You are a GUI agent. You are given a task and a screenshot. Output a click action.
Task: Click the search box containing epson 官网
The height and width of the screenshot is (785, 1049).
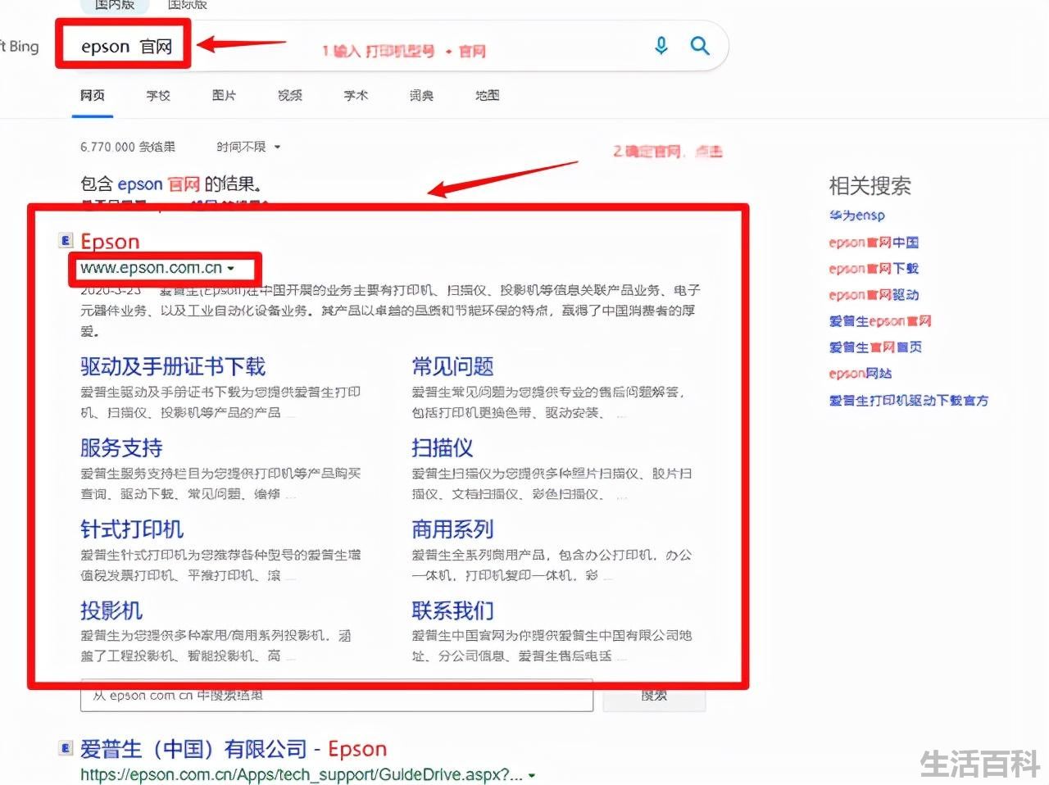[x=392, y=46]
